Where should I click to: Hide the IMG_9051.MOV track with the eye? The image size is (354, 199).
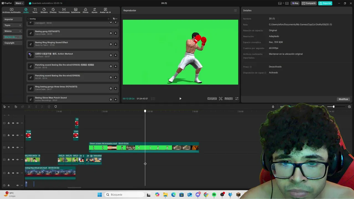click(13, 160)
